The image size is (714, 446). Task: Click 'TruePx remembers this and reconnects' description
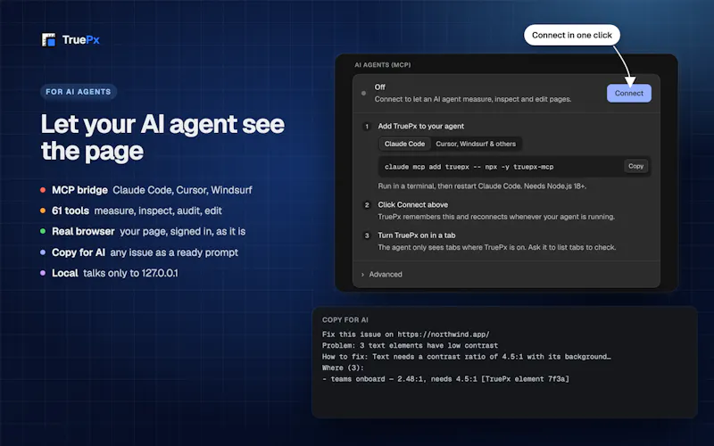pyautogui.click(x=496, y=217)
